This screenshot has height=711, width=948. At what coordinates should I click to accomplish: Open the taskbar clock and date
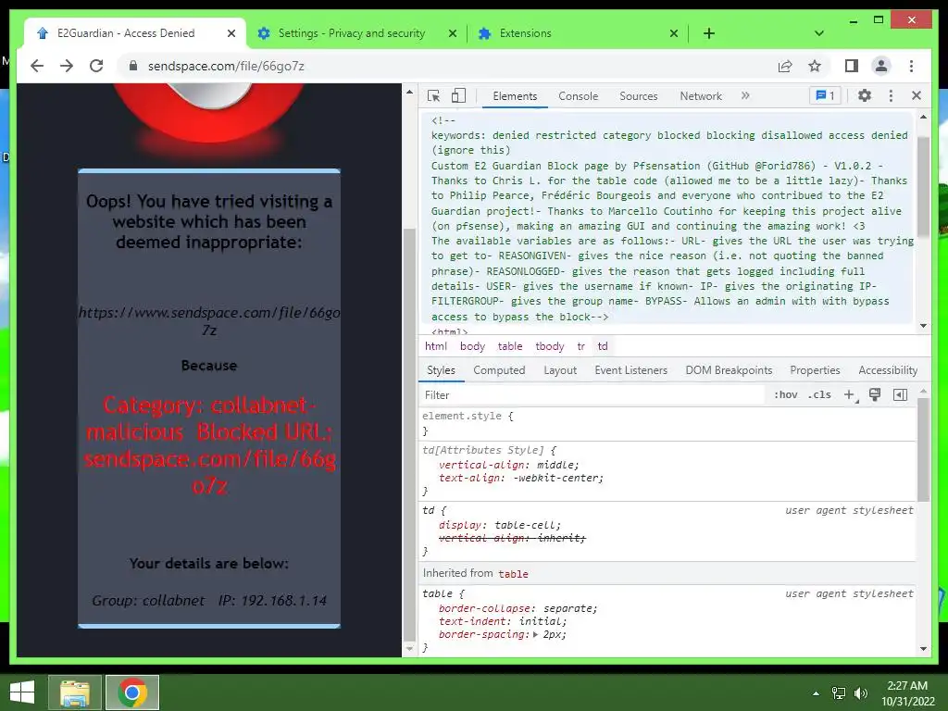click(907, 693)
